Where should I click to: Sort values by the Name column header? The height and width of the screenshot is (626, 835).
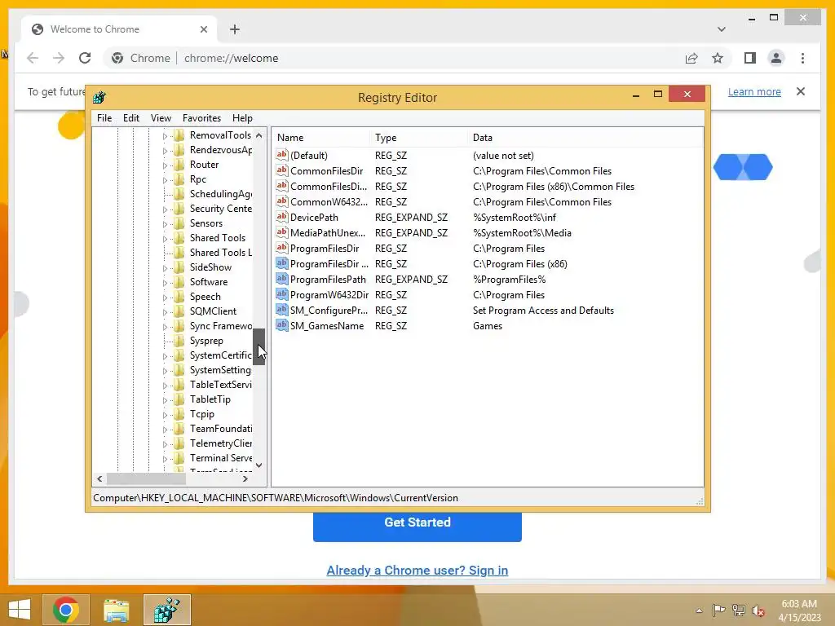[320, 137]
